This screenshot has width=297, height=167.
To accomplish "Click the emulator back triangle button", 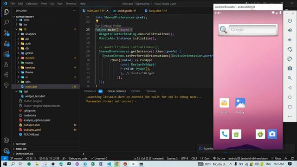I will pyautogui.click(x=290, y=88).
